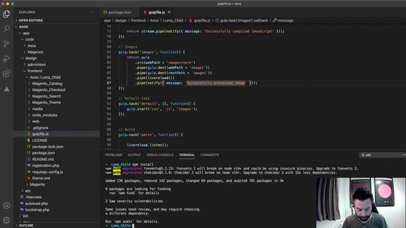Open the README.md file
Image resolution: width=406 pixels, height=228 pixels.
[56, 159]
